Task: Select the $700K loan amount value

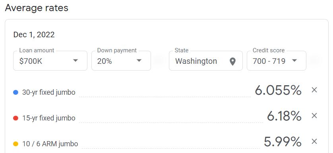Action: [31, 61]
